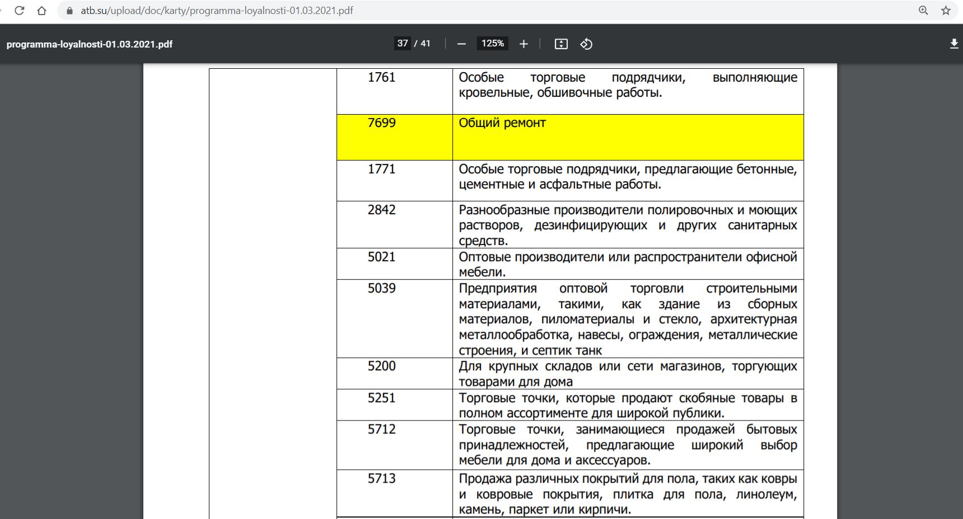Open the browser zoom magnifier icon
Screen dimensions: 963x519
[x=923, y=11]
